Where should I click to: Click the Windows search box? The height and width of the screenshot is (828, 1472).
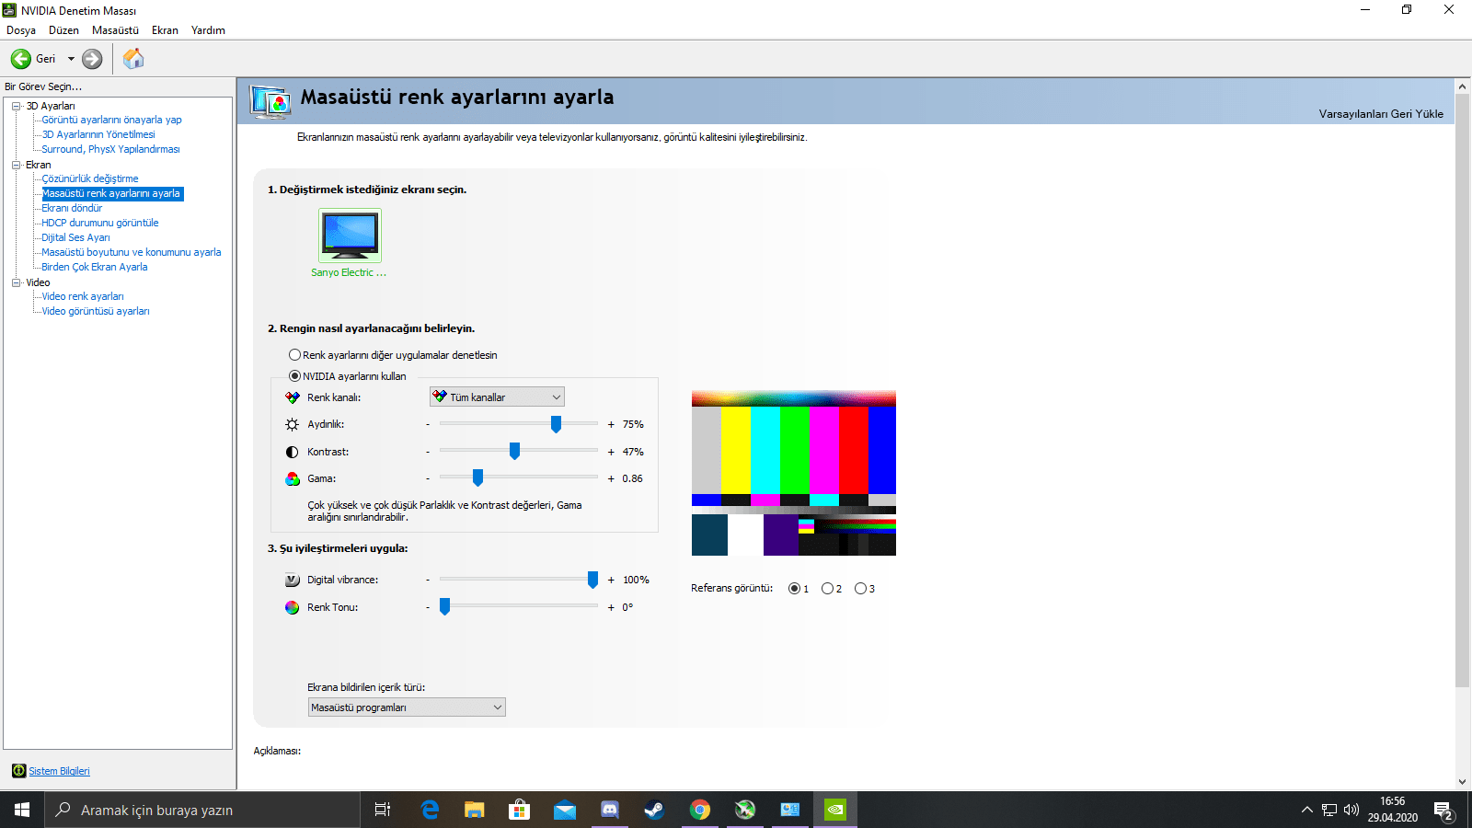(x=202, y=810)
